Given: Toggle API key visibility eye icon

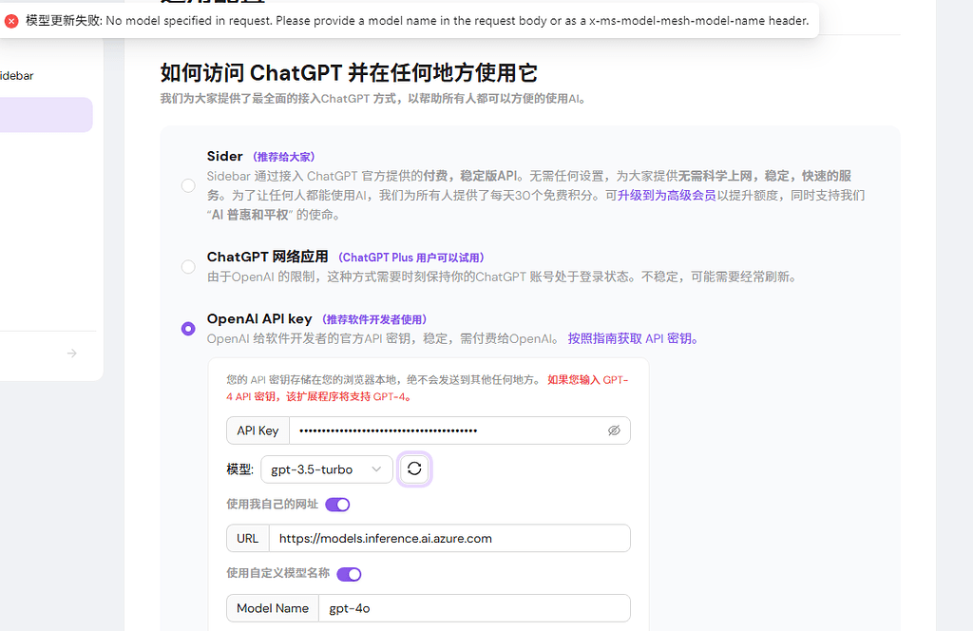Looking at the screenshot, I should click(614, 430).
